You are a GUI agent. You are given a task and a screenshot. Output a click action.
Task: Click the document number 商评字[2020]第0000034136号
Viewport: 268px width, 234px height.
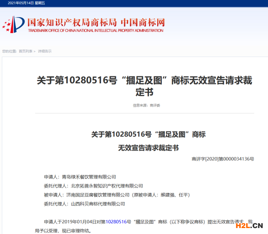coord(223,159)
